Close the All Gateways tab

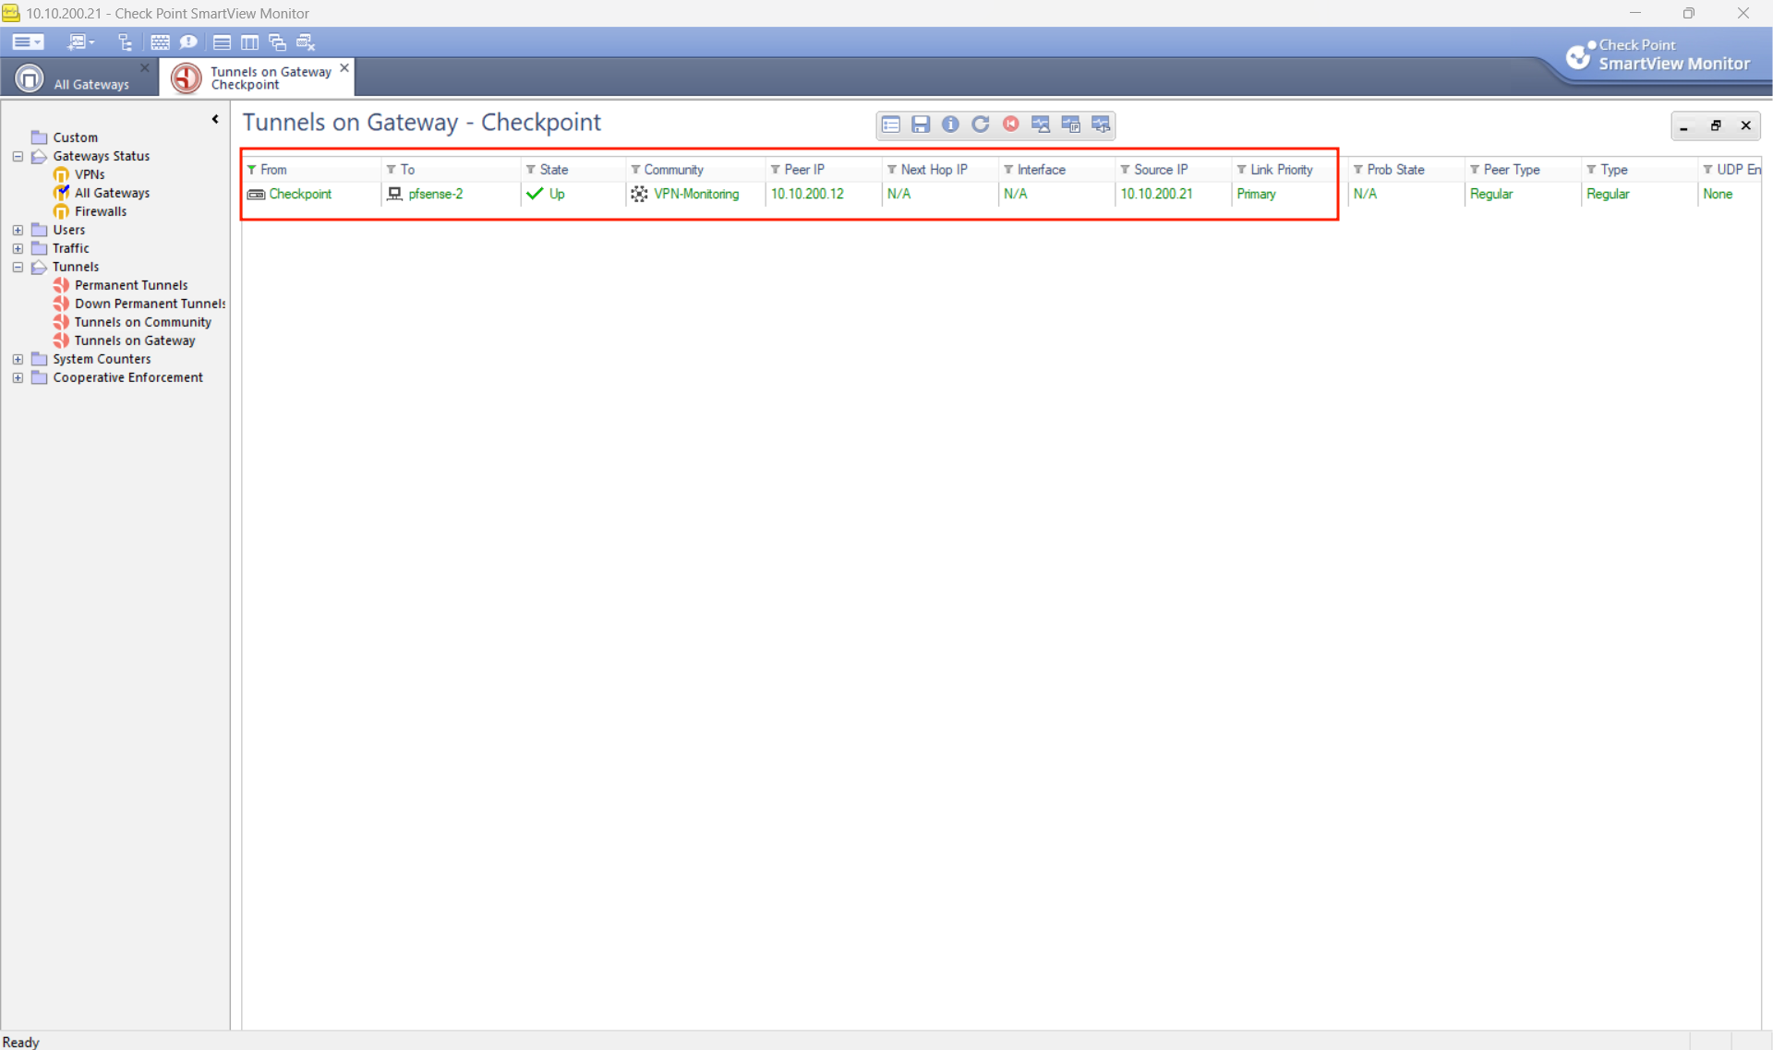click(145, 67)
